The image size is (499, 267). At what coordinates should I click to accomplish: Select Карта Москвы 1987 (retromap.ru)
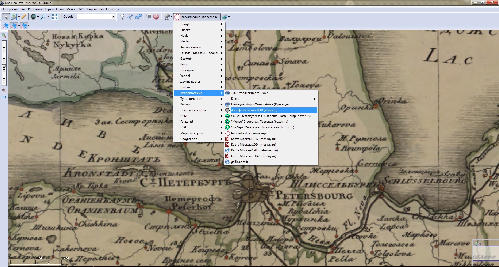tap(271, 150)
